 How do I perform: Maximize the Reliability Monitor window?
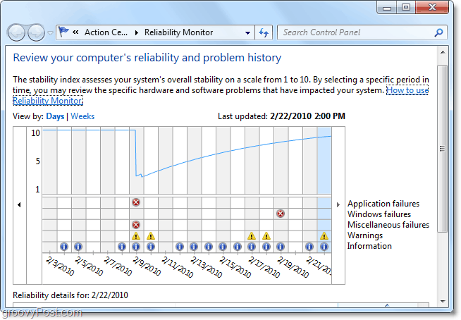(406, 7)
